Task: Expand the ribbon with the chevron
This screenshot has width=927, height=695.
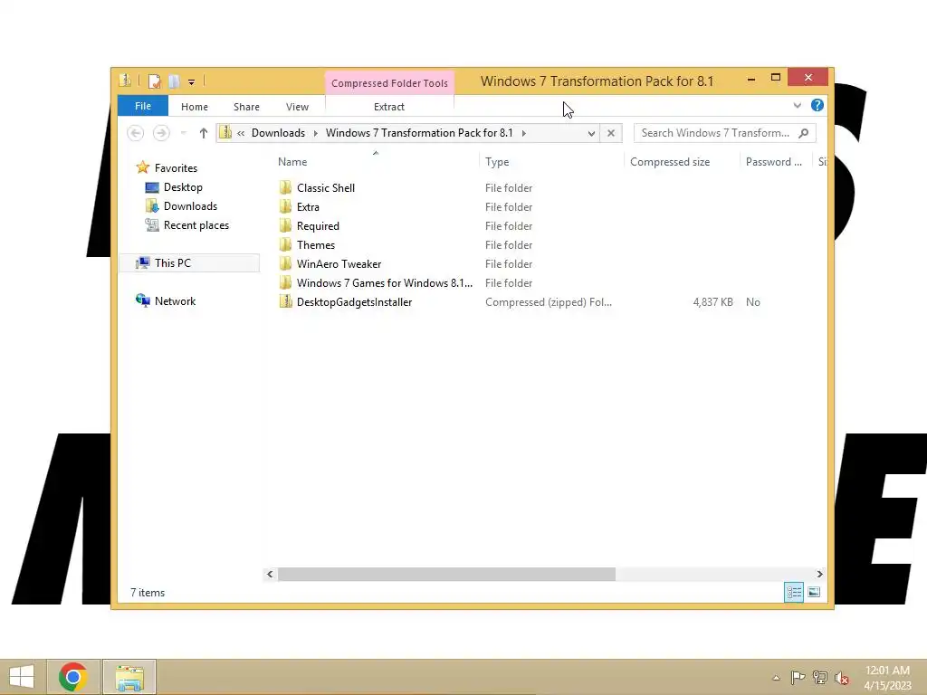Action: pyautogui.click(x=797, y=106)
